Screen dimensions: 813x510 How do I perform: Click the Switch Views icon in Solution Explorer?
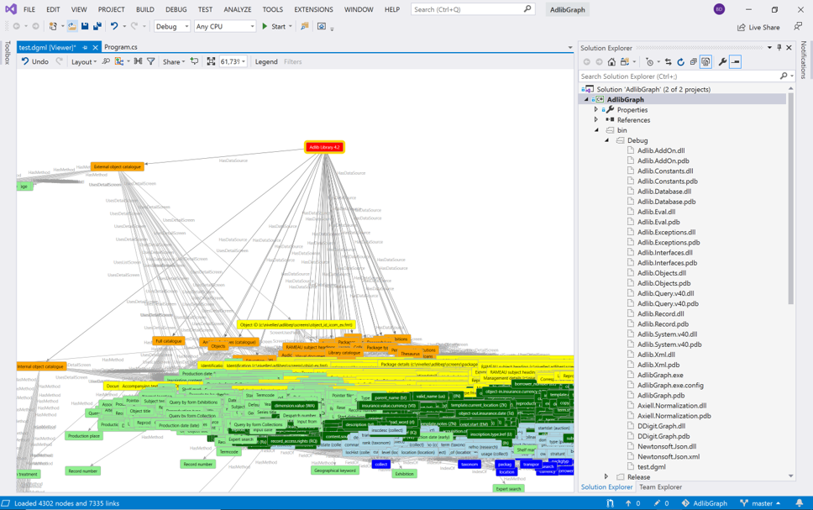(625, 61)
